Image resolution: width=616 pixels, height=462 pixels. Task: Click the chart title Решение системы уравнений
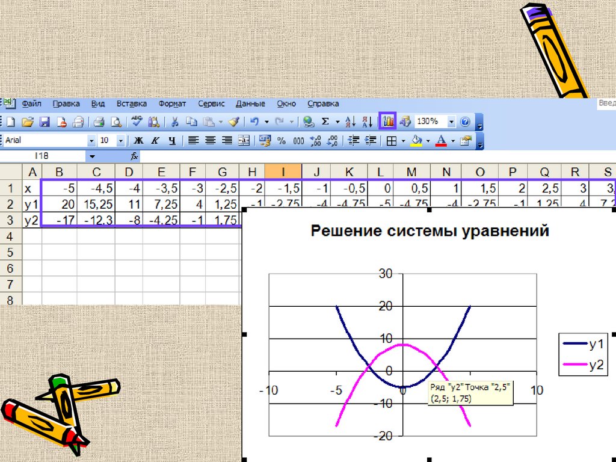(x=430, y=230)
